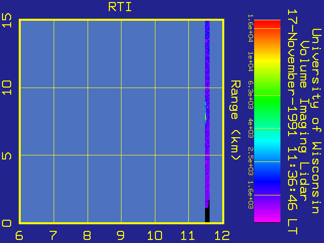Click the black region at the strip's base
The width and height of the screenshot is (324, 243).
pos(207,214)
